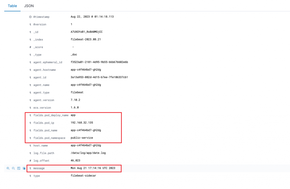Click the string type icon beside agent.type

click(30, 93)
